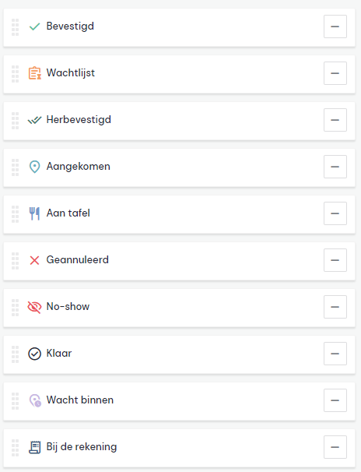Click the orange Wachtlijst clipboard icon
Viewport: 361px width, 472px height.
[34, 73]
